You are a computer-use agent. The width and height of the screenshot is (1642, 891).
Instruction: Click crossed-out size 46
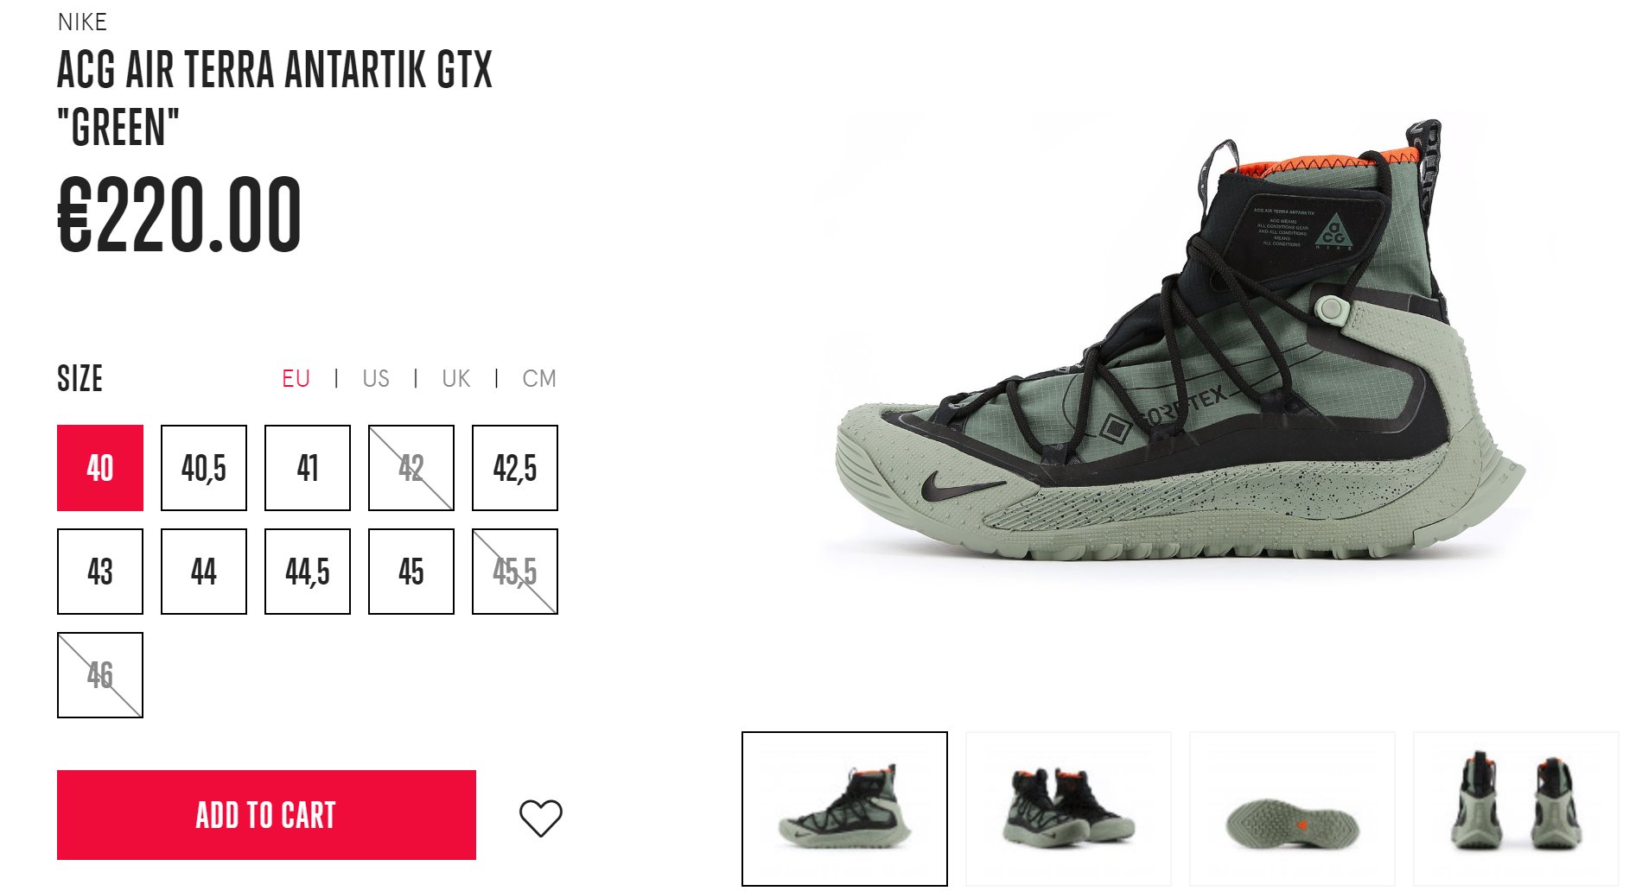(100, 675)
